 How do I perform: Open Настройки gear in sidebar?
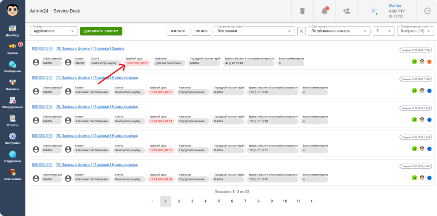[13, 139]
